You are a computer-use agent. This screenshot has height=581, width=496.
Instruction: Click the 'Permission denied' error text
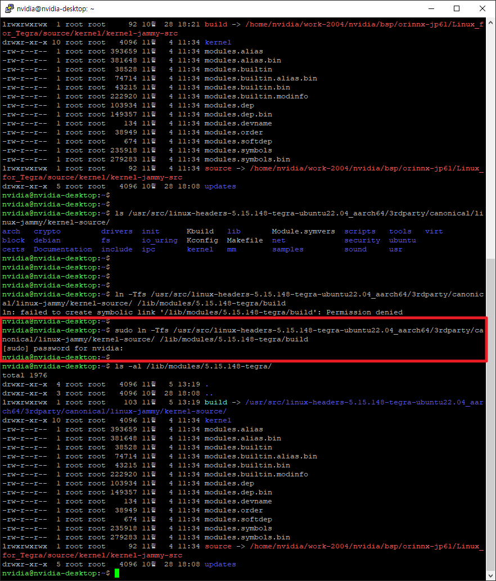[x=364, y=312]
